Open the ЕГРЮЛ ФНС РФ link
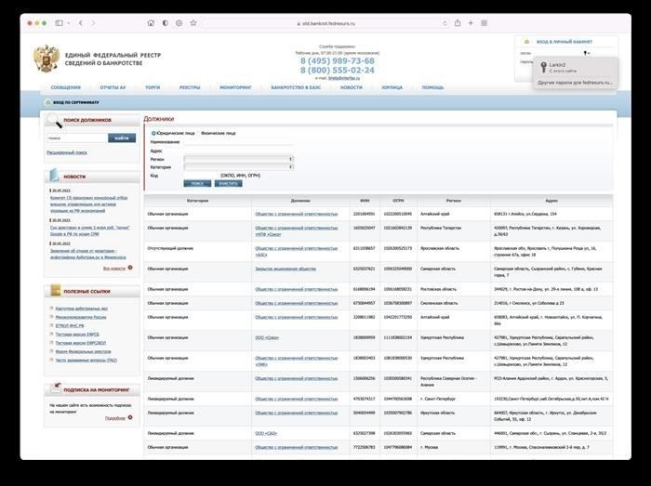Image resolution: width=651 pixels, height=486 pixels. coord(70,326)
